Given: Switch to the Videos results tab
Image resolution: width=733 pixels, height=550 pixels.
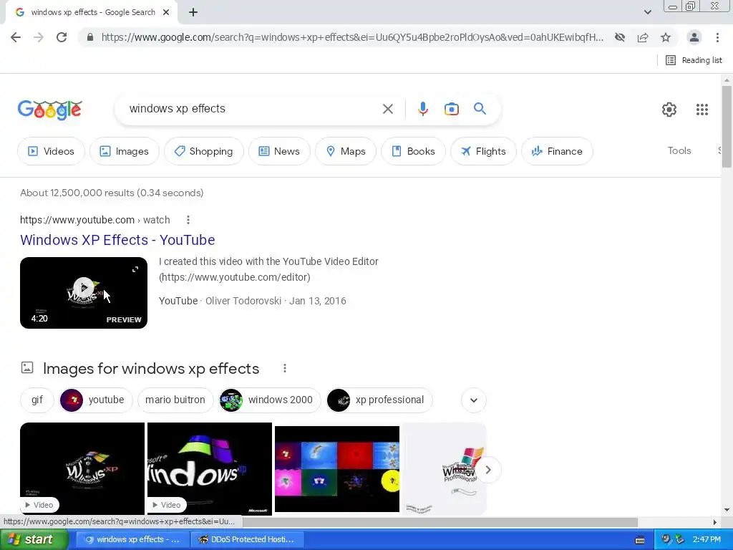Looking at the screenshot, I should [x=51, y=151].
